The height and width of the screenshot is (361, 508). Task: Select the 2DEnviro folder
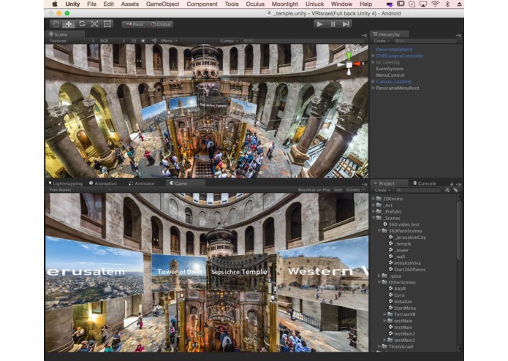[390, 199]
